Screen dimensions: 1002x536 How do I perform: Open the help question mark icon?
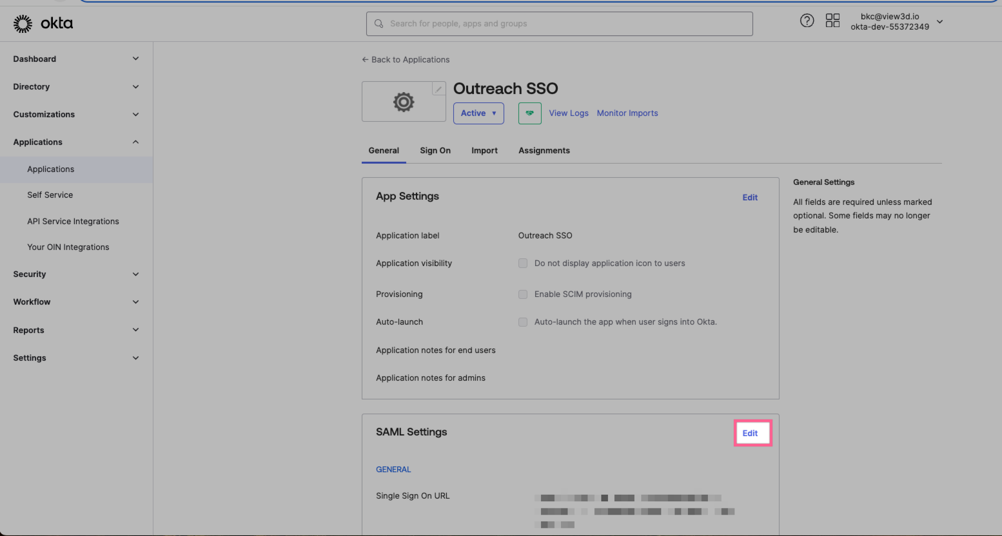tap(807, 21)
